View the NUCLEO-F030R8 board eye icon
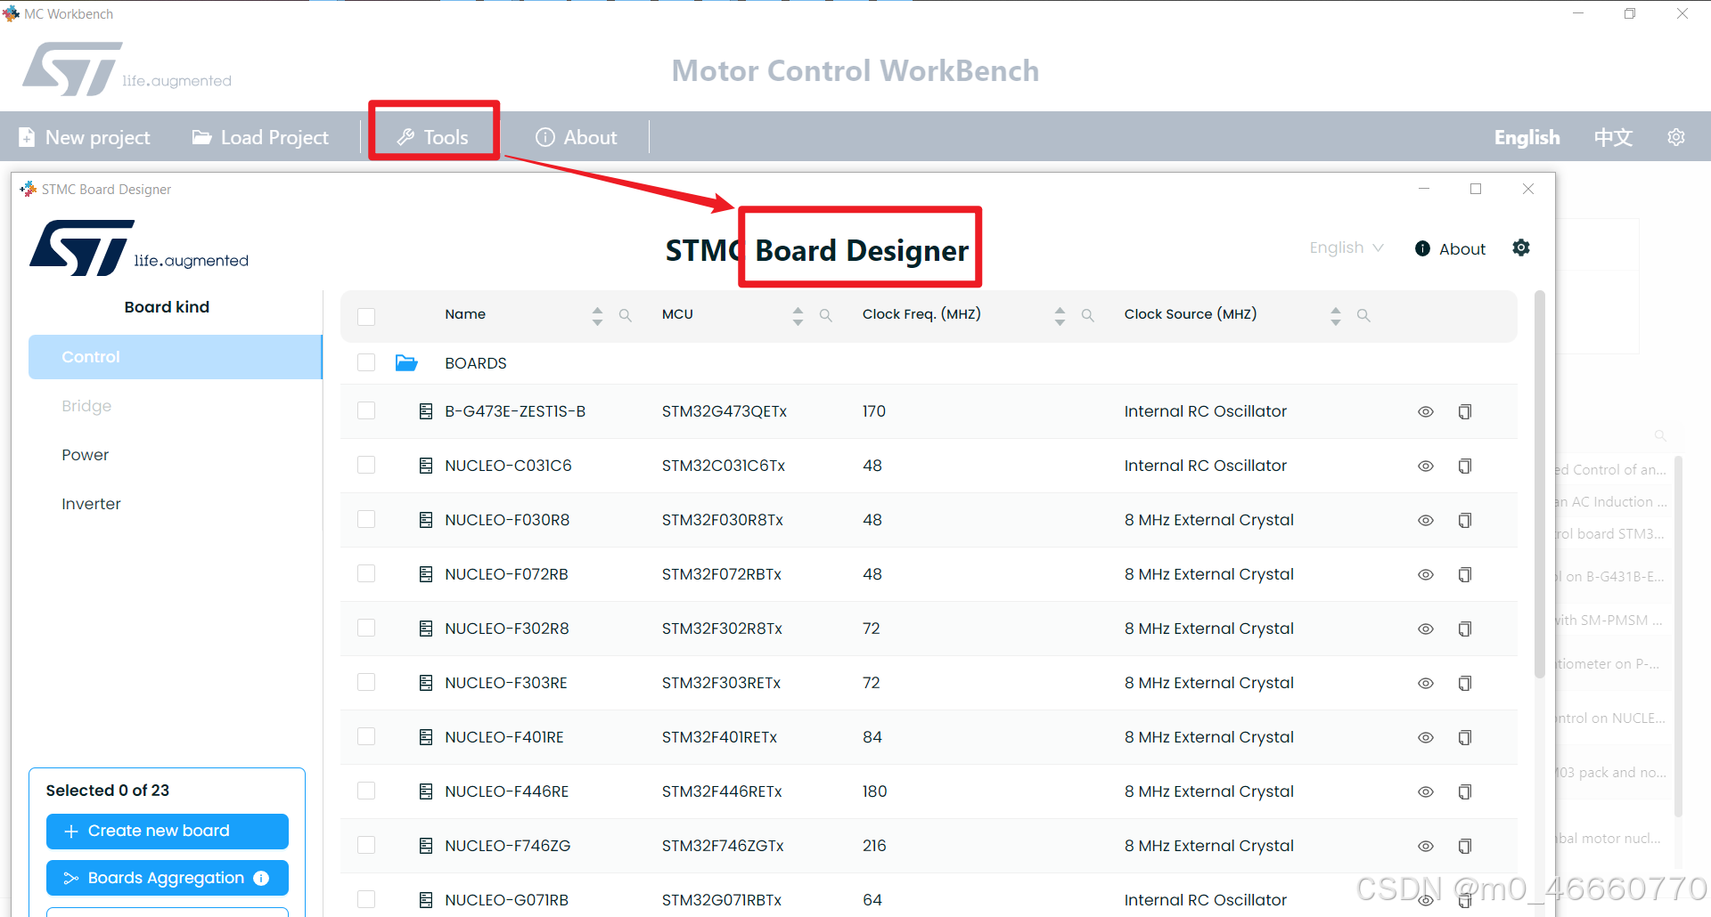 coord(1426,520)
